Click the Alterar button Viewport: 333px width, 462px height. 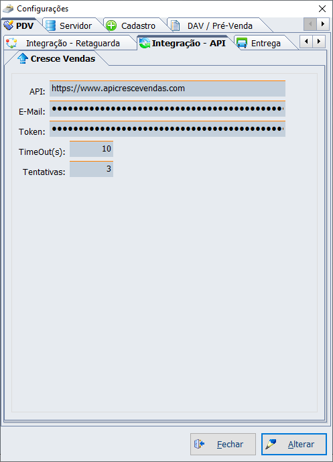click(x=294, y=444)
